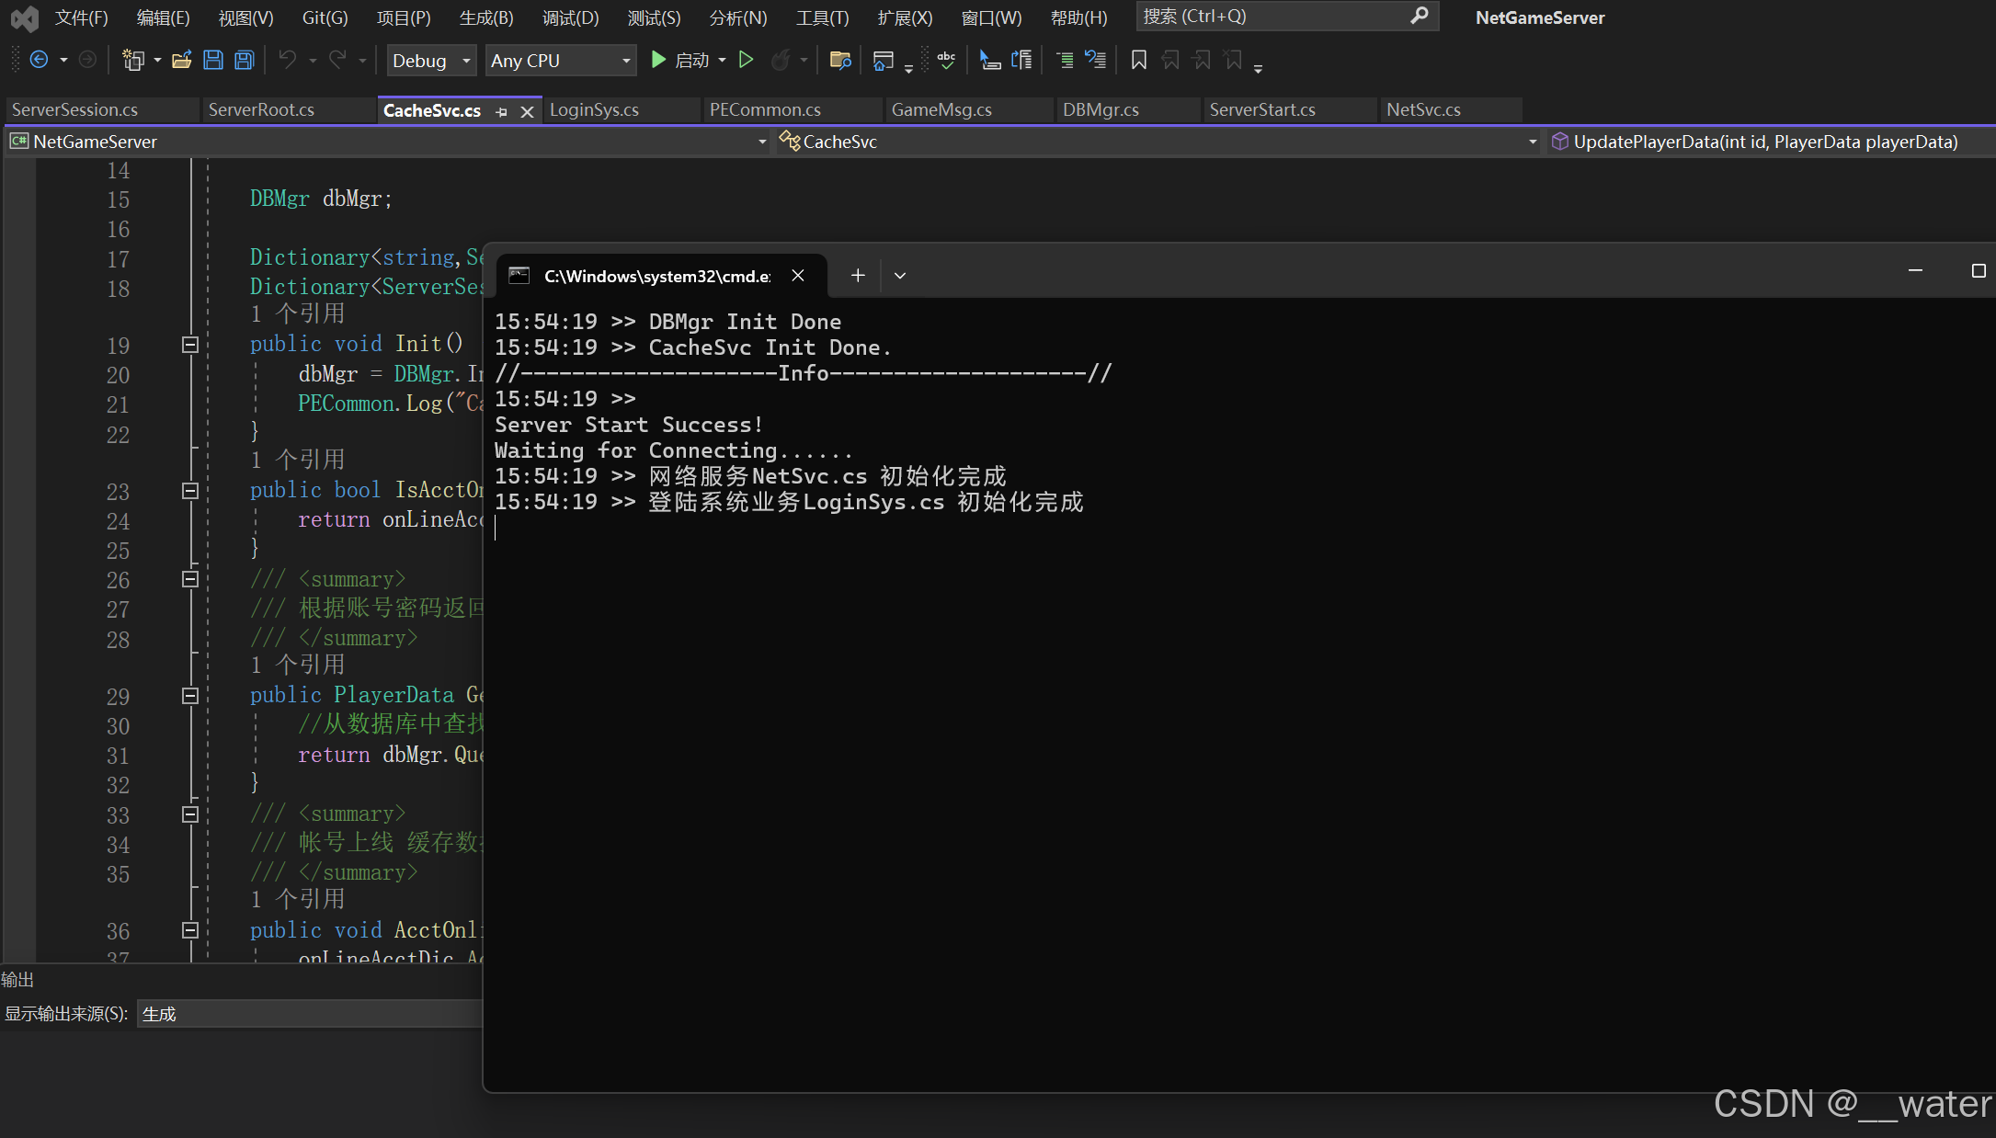The width and height of the screenshot is (1996, 1138).
Task: Open the Debug configuration dropdown
Action: click(431, 61)
